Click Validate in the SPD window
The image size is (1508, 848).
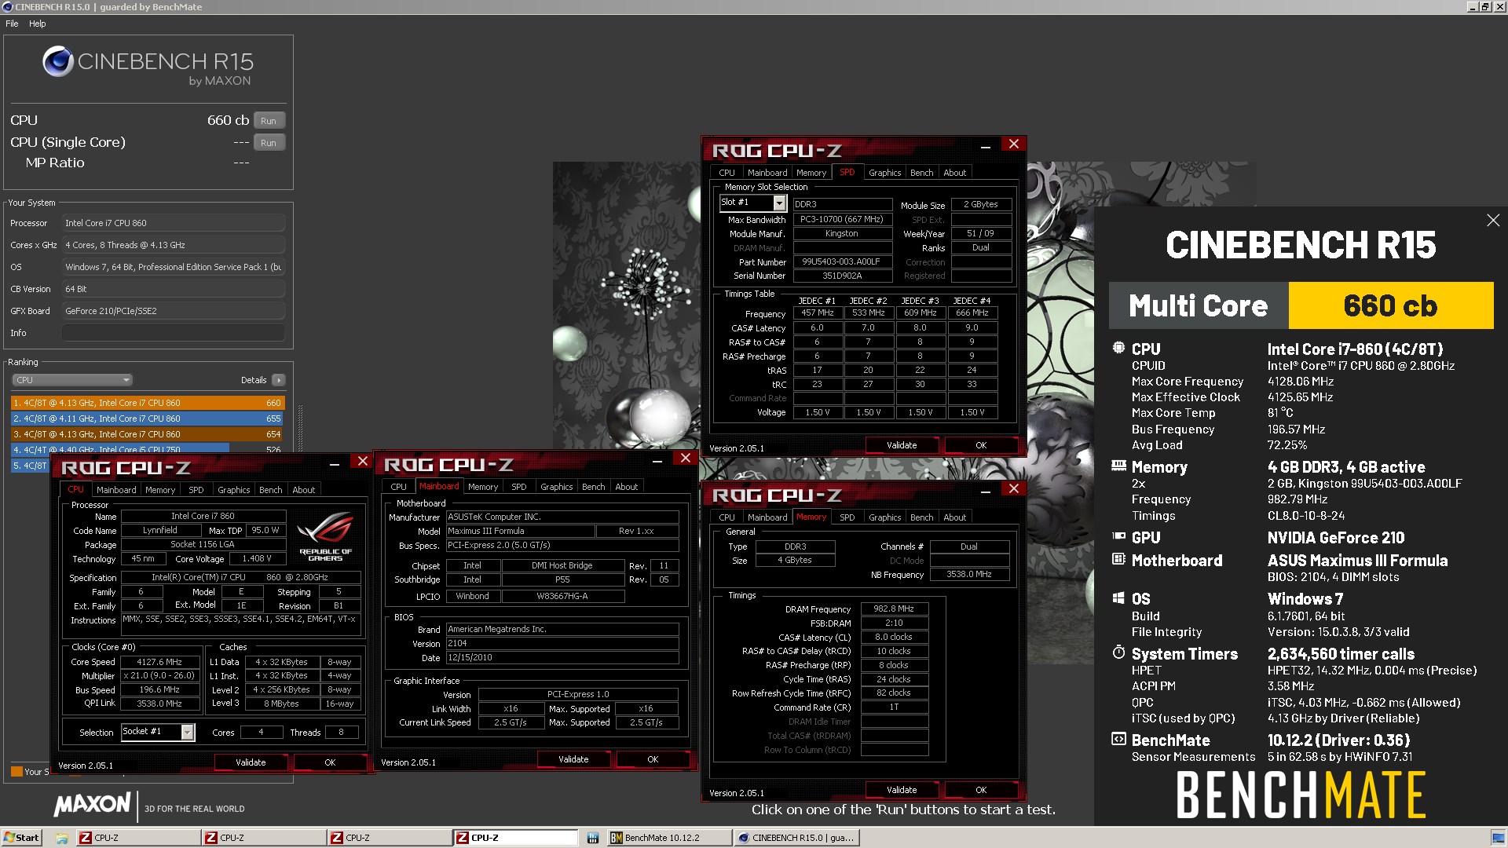click(x=902, y=445)
